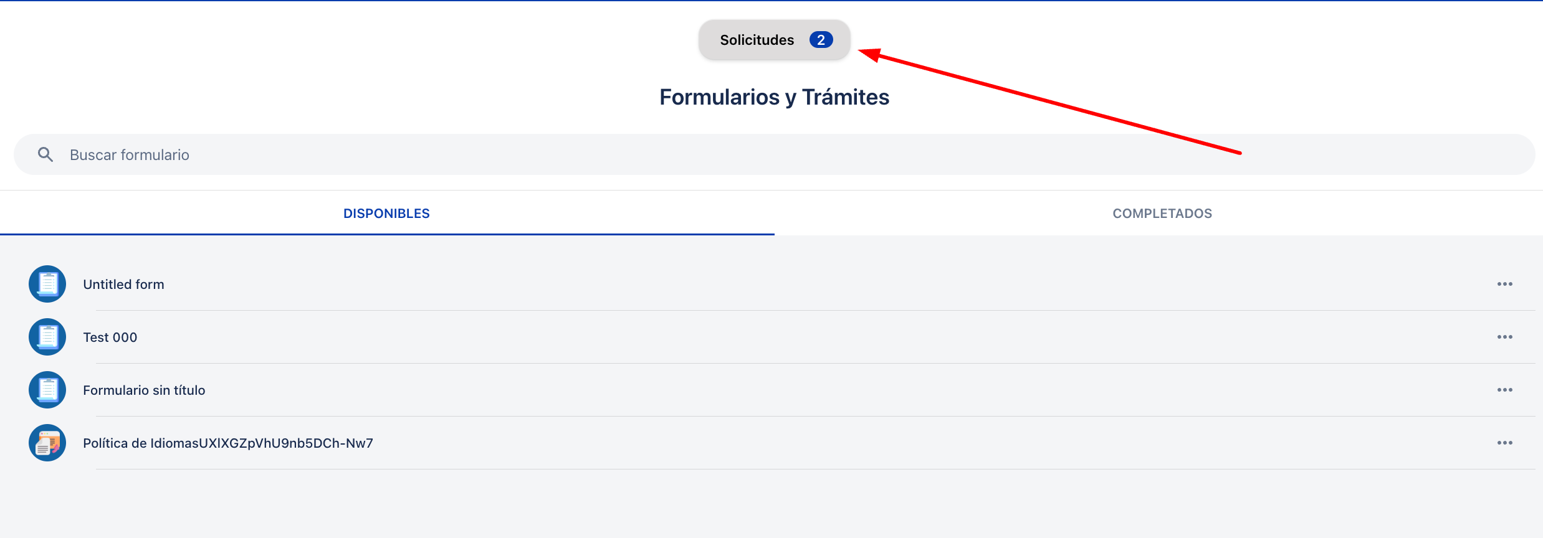Open options menu for Untitled form
This screenshot has height=538, width=1543.
coord(1505,284)
